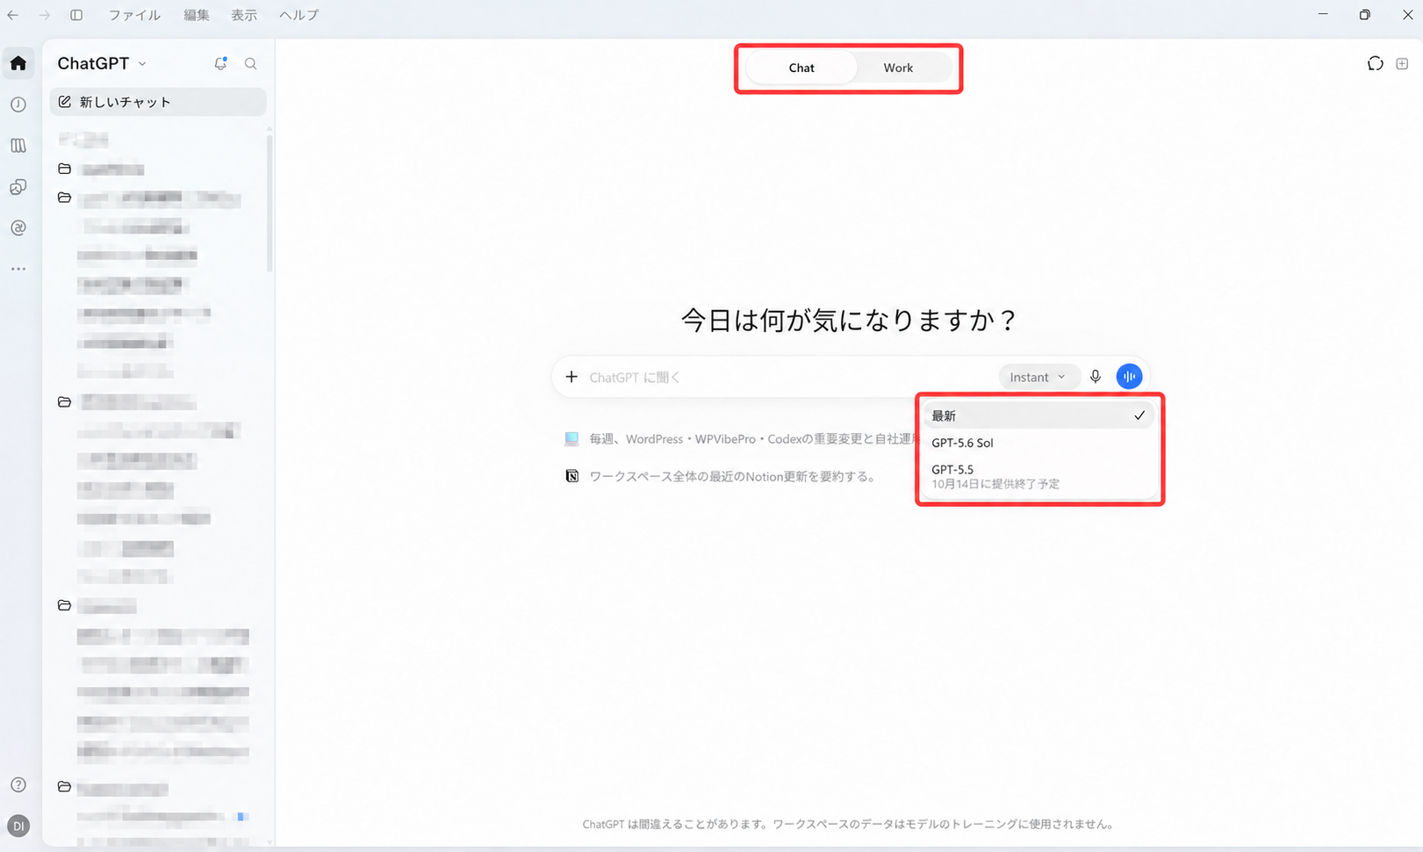The image size is (1423, 852).
Task: Switch to the Chat mode tab
Action: pos(801,68)
